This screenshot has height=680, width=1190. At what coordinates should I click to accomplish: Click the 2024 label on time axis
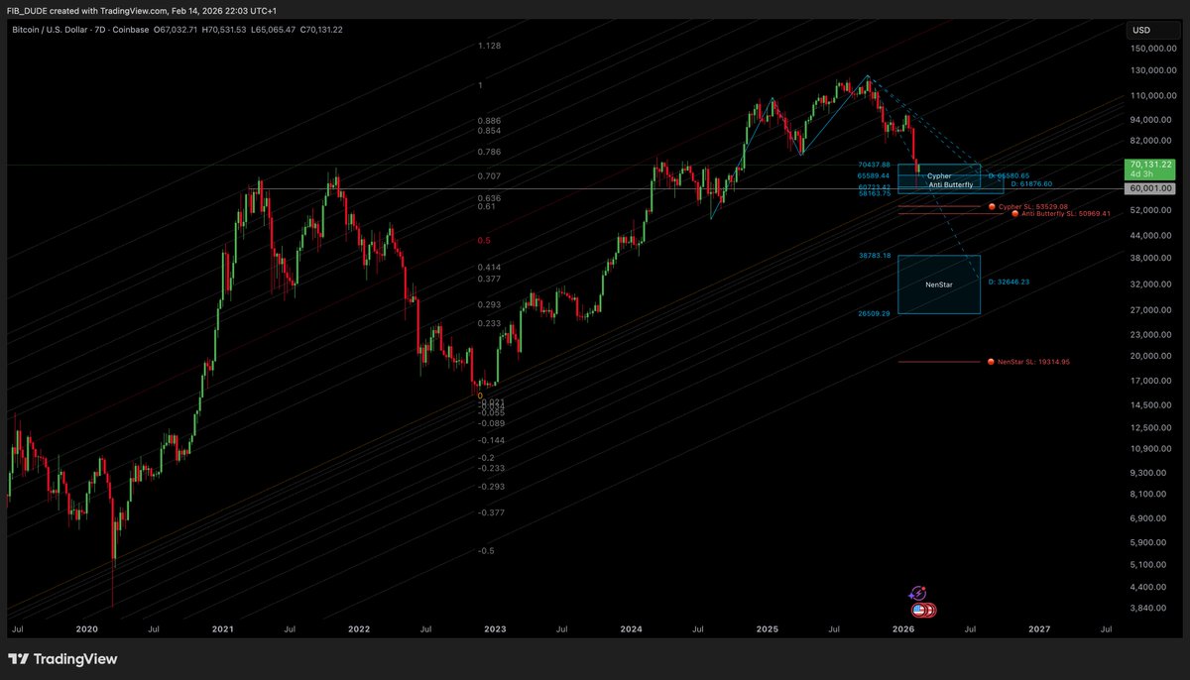pyautogui.click(x=631, y=629)
